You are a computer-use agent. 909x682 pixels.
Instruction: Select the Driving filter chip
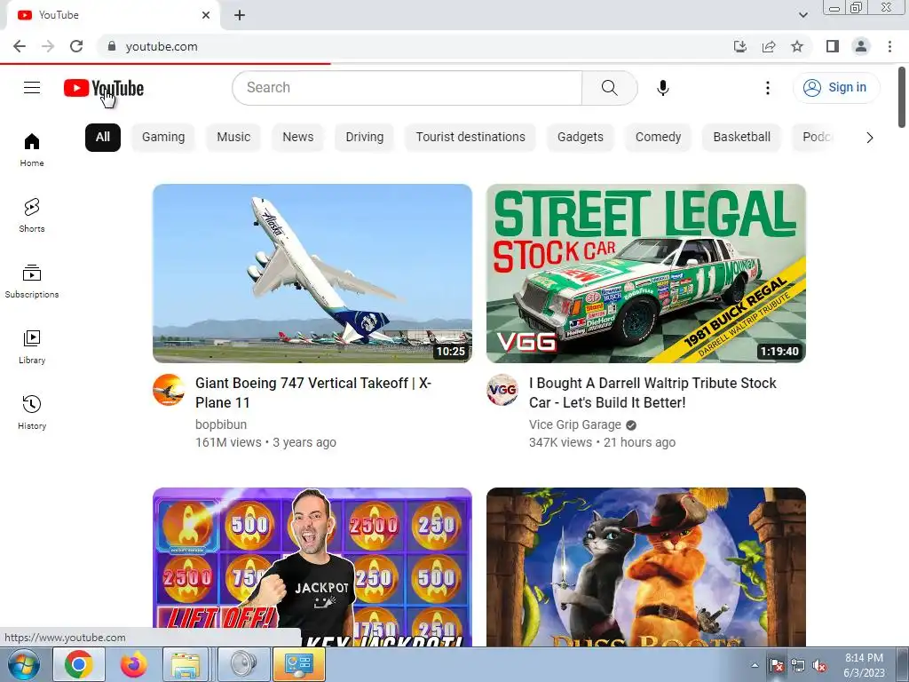(365, 138)
